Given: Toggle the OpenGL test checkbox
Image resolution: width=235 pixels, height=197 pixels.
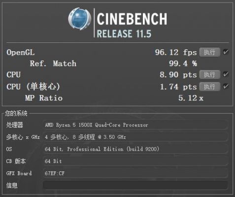Looking at the screenshot, I should click(226, 52).
